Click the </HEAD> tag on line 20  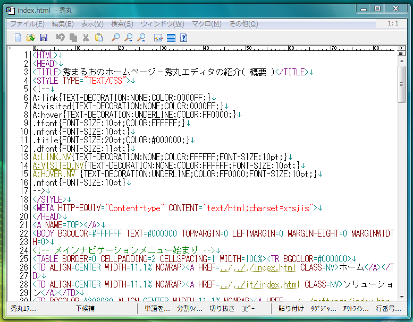[x=47, y=216]
